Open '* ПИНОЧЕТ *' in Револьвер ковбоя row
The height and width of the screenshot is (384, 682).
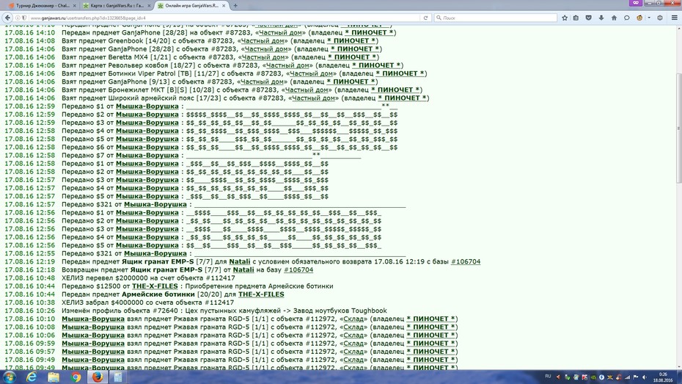pos(376,65)
